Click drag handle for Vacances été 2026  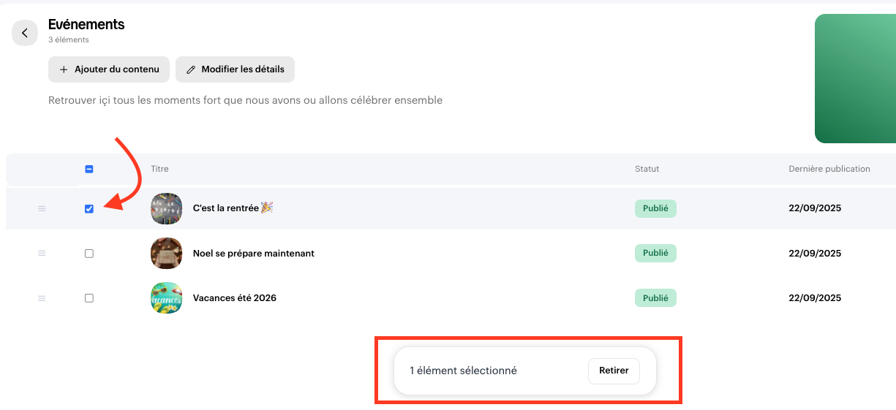coord(42,298)
